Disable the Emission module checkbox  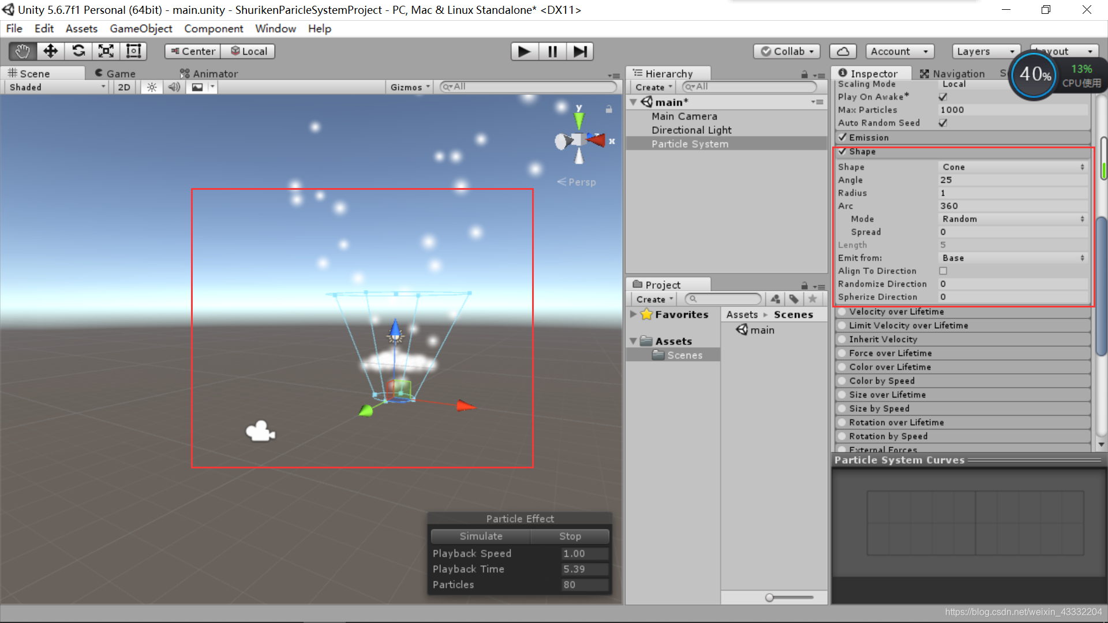[843, 137]
